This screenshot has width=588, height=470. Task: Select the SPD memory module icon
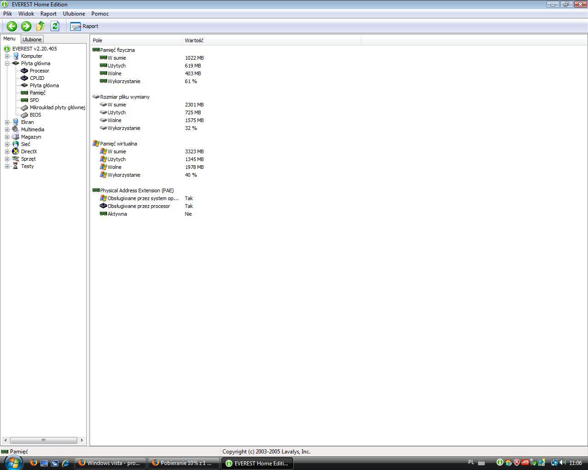(24, 100)
